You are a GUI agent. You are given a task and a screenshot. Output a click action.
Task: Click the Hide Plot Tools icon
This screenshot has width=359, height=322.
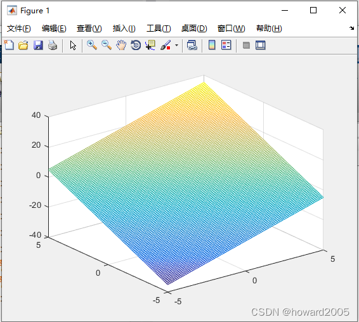point(246,45)
